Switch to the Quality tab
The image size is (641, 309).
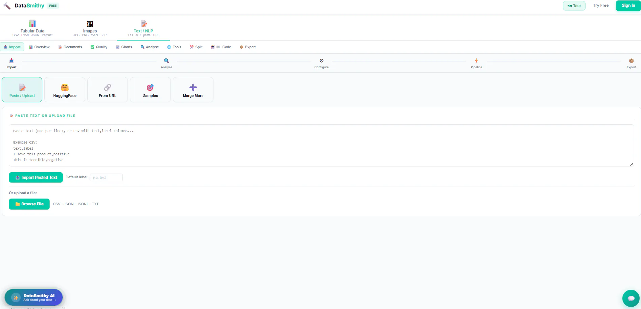pyautogui.click(x=99, y=47)
